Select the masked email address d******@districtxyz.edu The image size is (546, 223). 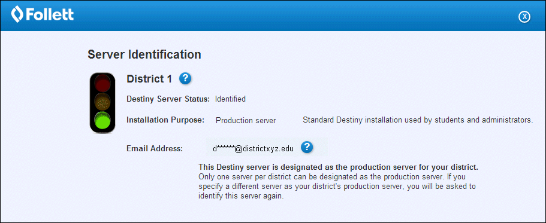tap(253, 149)
